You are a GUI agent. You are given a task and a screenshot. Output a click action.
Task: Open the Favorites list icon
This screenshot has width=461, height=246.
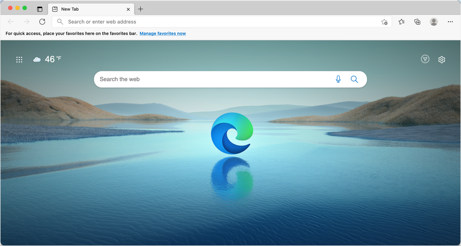401,22
